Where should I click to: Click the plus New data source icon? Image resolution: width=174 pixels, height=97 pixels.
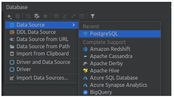click(9, 16)
